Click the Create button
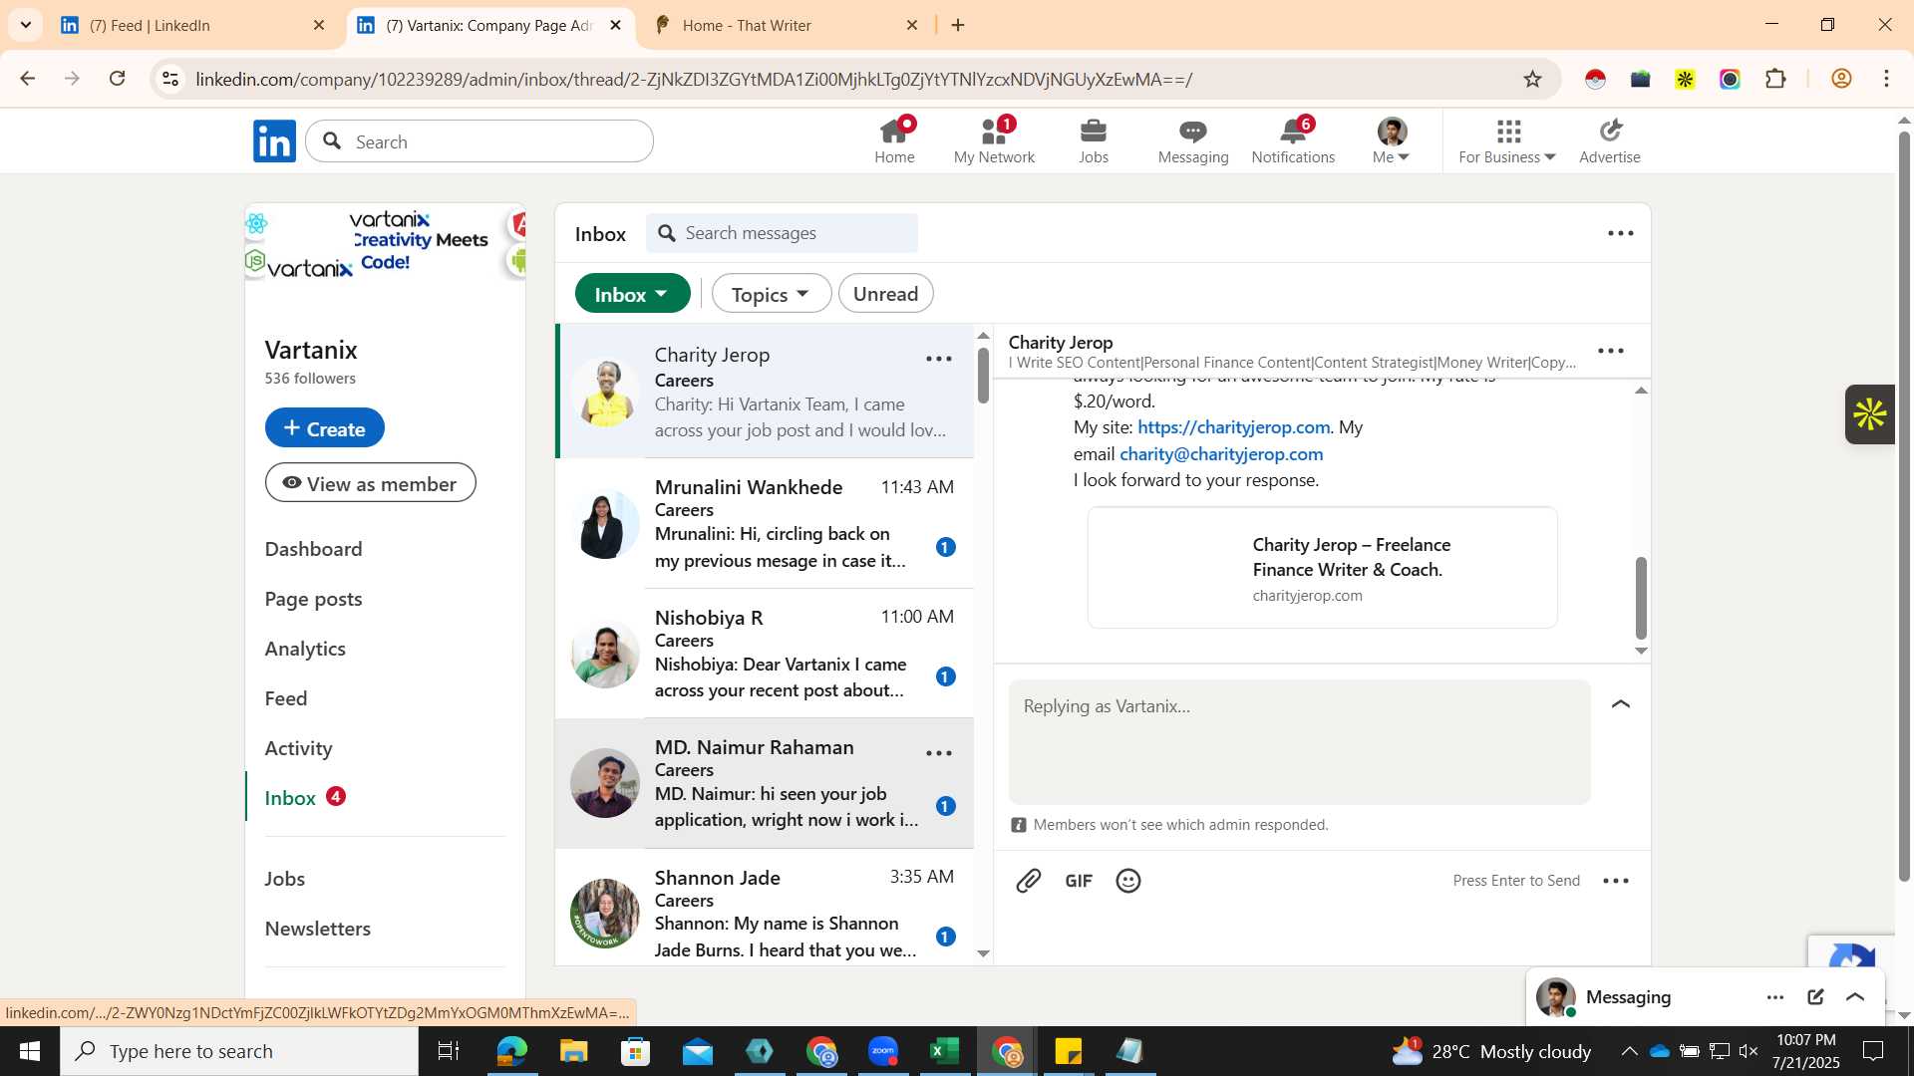Screen dimensions: 1914x1076 click(x=324, y=427)
